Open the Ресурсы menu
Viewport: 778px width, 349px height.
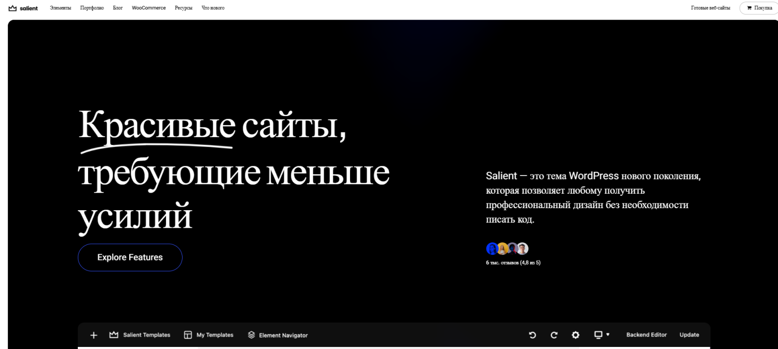(184, 8)
